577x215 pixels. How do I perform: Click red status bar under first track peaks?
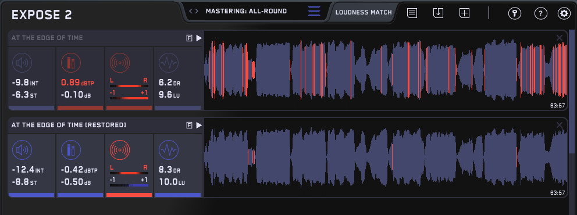(x=80, y=108)
